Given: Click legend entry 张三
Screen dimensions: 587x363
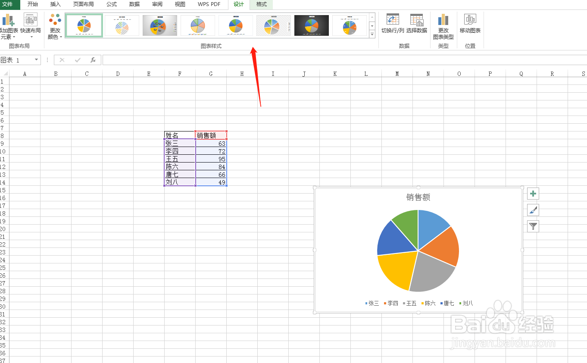Looking at the screenshot, I should coord(372,303).
